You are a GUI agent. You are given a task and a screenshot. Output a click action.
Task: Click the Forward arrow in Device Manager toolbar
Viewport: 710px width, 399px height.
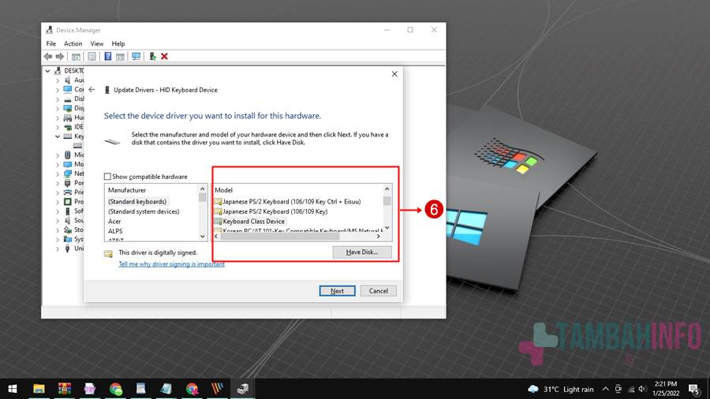pos(60,57)
